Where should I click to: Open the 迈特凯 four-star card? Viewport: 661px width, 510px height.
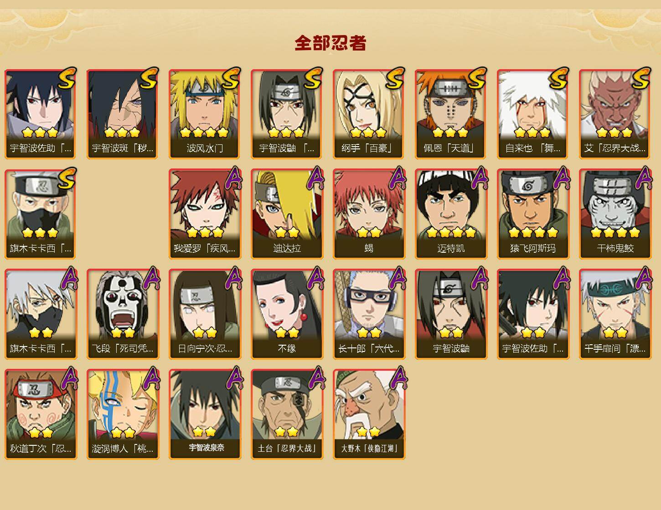[451, 214]
